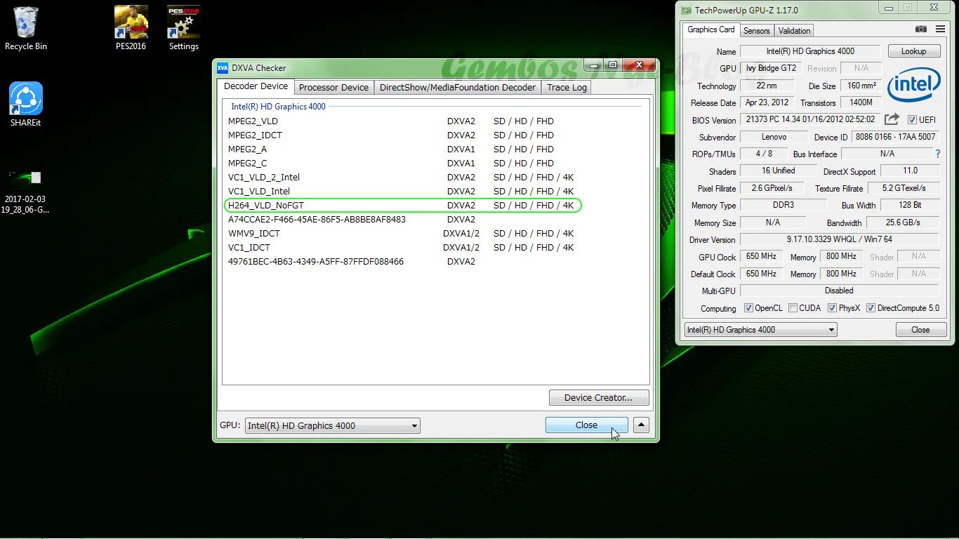Toggle the OpenCL checkbox
Image resolution: width=959 pixels, height=539 pixels.
748,308
